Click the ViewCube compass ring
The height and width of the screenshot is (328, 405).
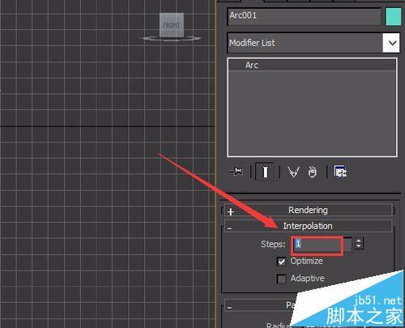click(x=172, y=39)
